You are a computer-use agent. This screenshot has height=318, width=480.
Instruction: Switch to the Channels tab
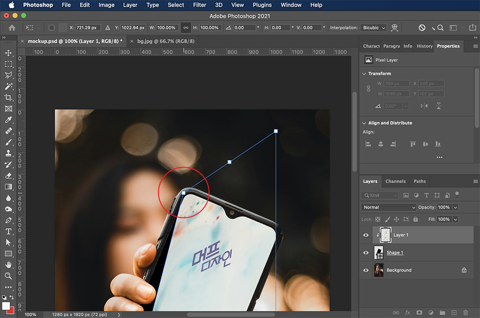(x=395, y=181)
